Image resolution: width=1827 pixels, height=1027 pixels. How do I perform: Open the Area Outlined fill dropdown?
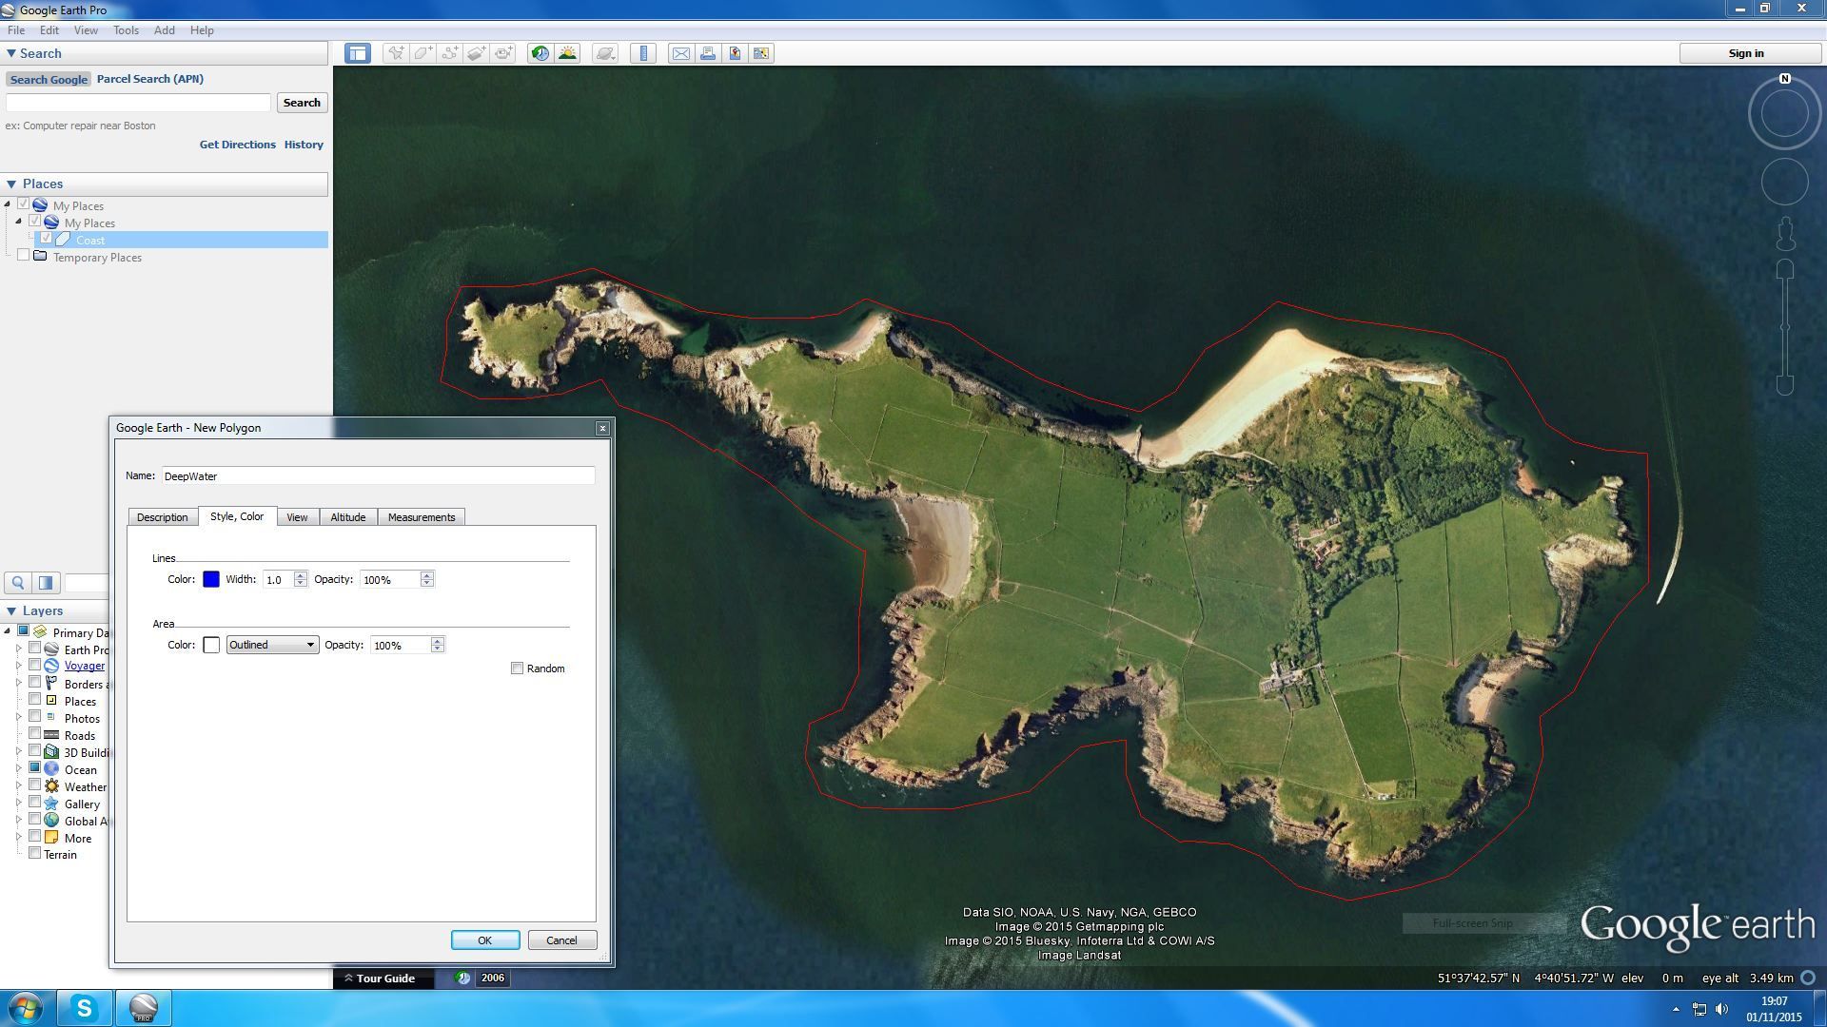click(271, 645)
